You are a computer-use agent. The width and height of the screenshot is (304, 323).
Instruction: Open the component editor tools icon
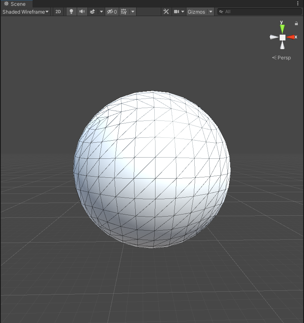pos(166,12)
